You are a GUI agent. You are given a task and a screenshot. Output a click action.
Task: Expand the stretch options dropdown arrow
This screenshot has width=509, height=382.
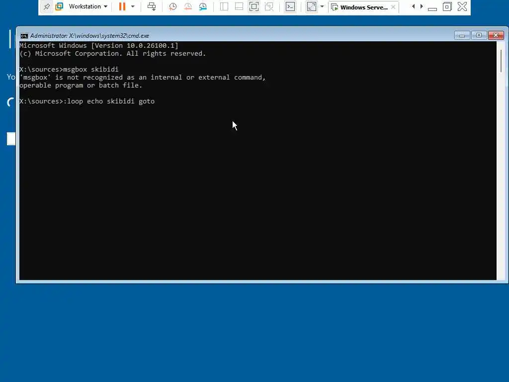point(322,6)
